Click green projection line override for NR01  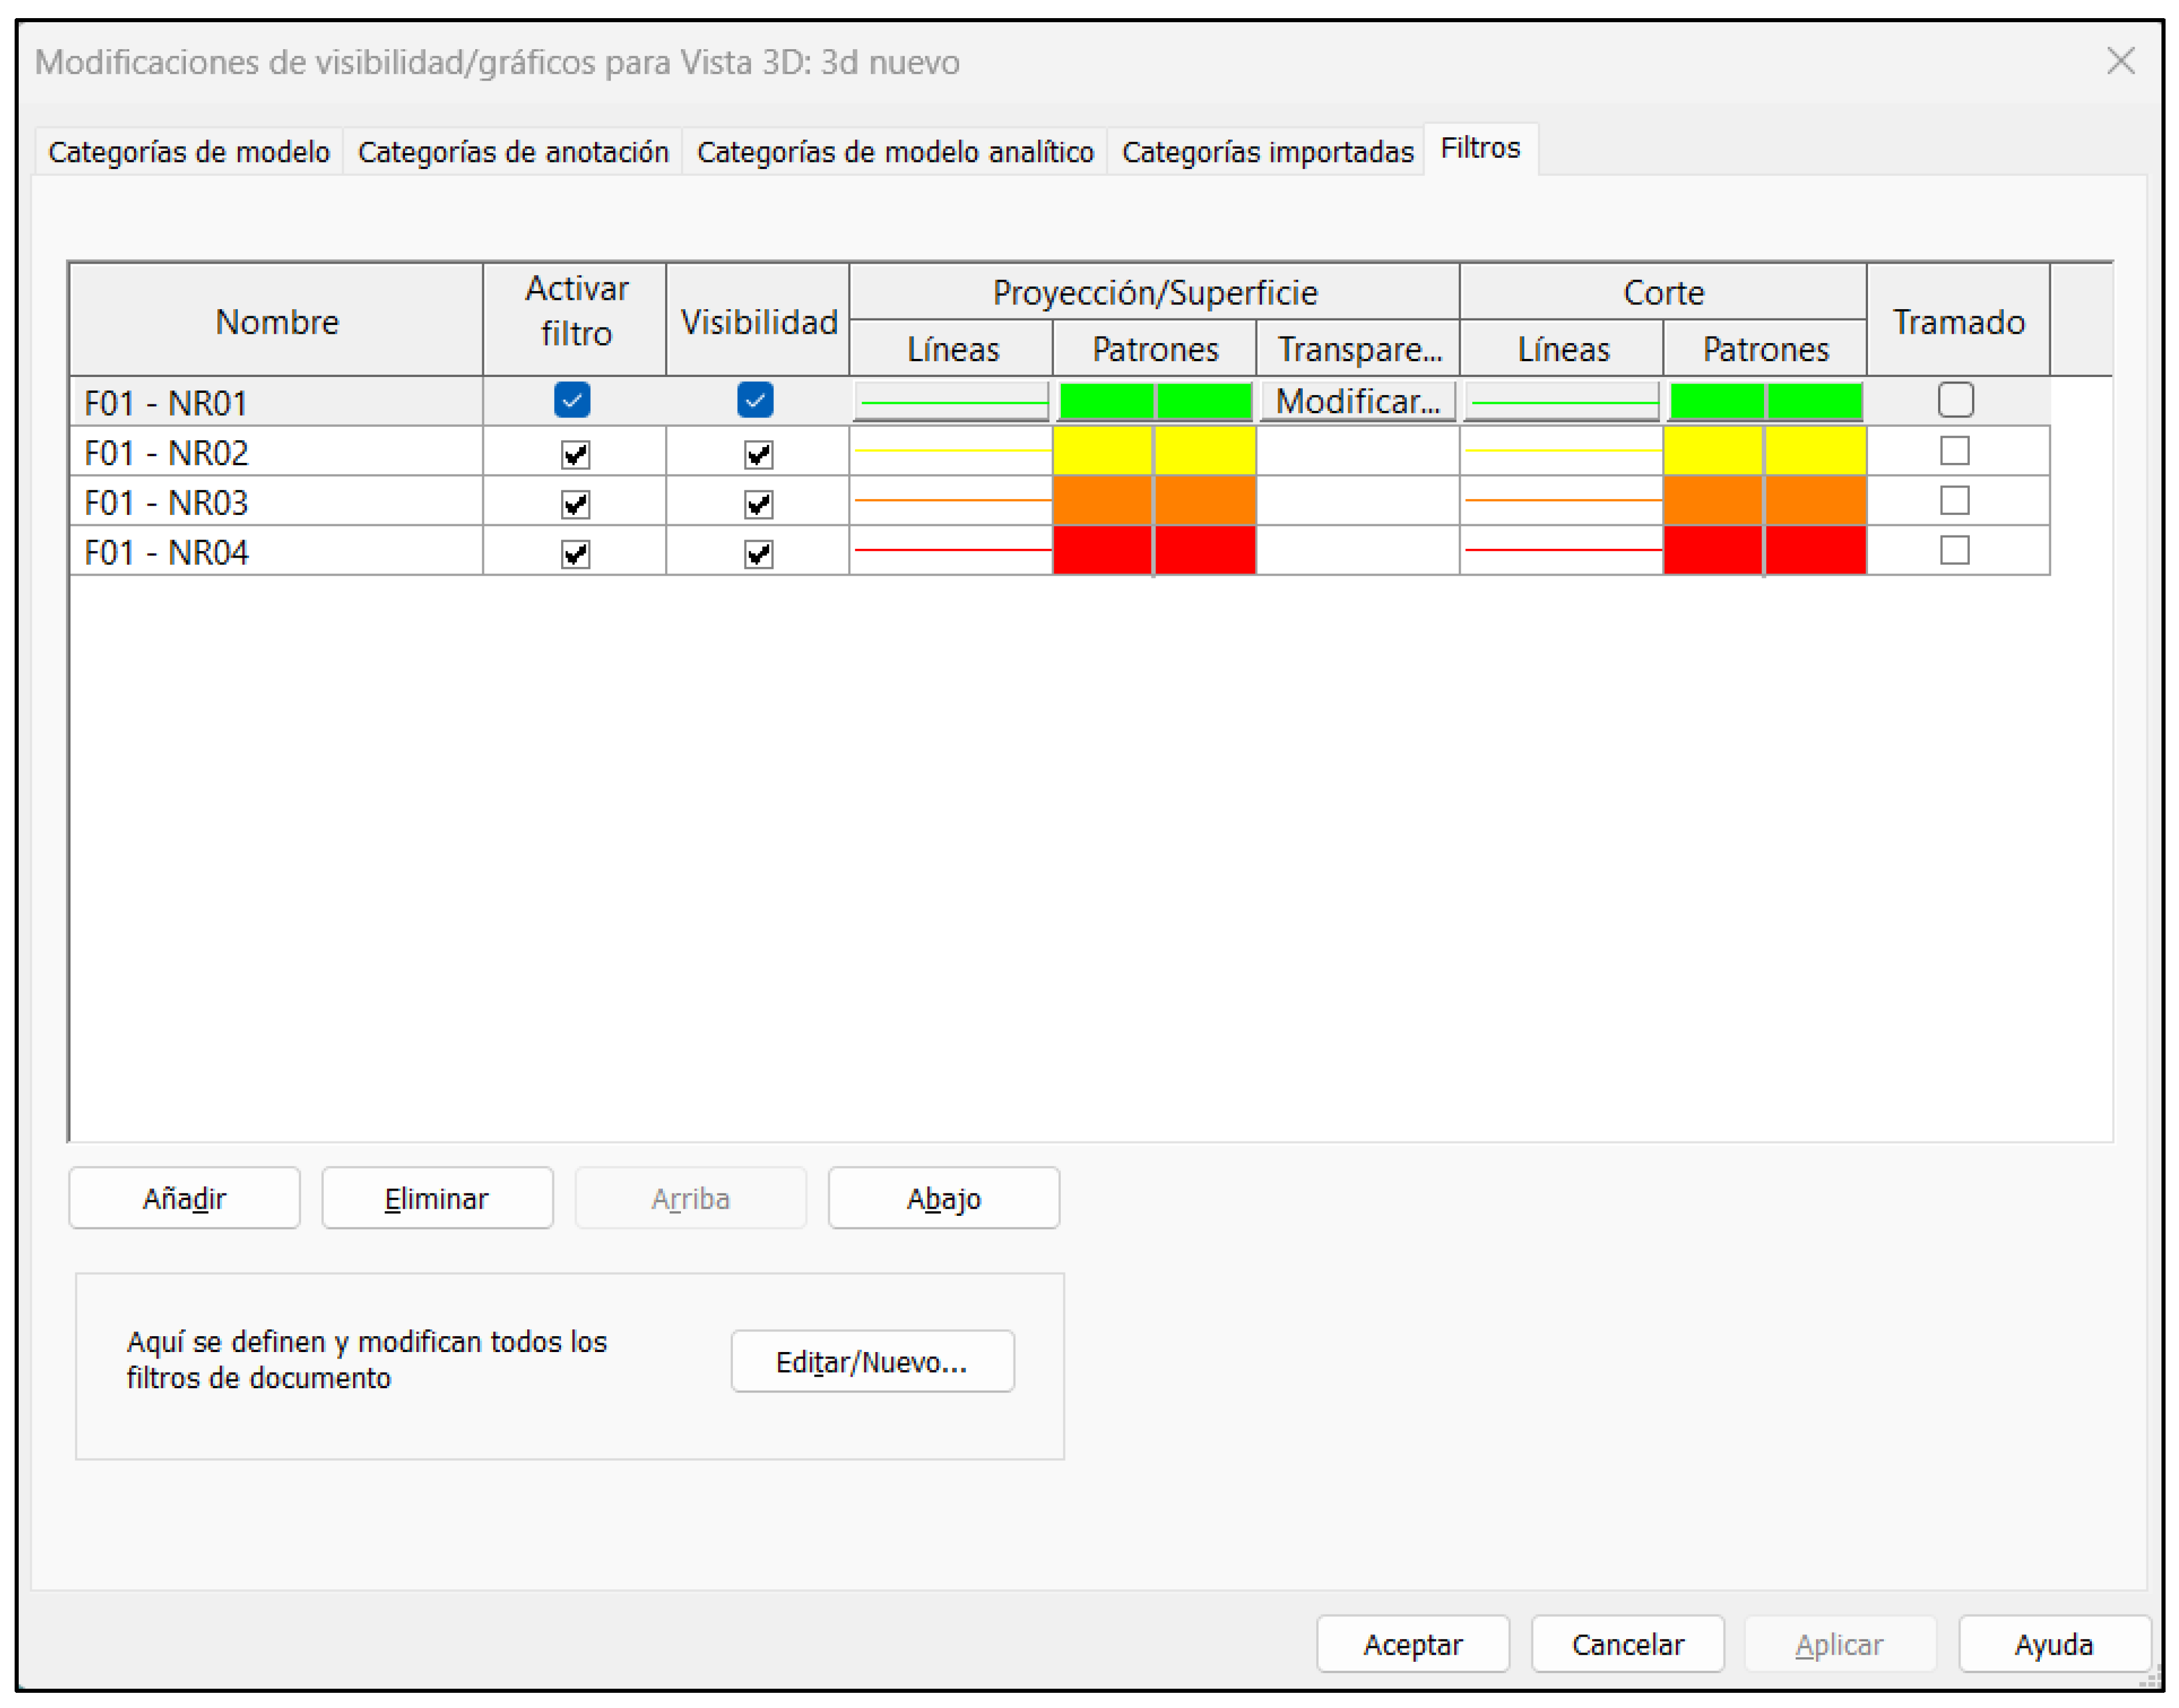(951, 402)
